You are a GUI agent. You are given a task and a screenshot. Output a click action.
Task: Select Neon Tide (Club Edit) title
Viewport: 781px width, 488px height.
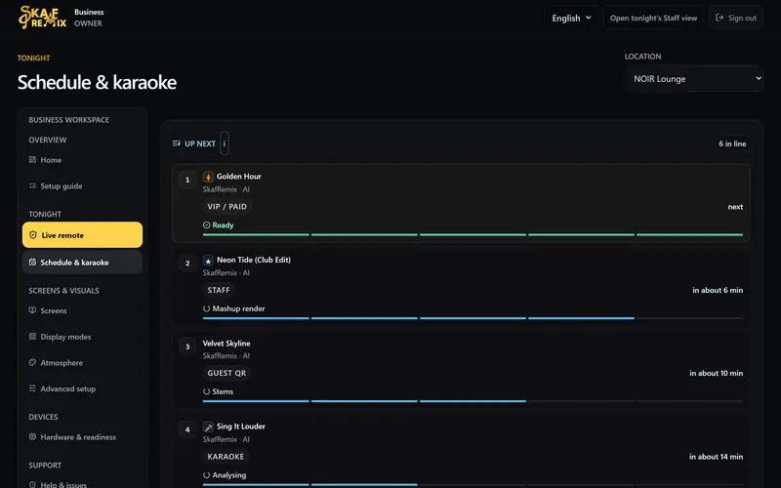pyautogui.click(x=254, y=260)
